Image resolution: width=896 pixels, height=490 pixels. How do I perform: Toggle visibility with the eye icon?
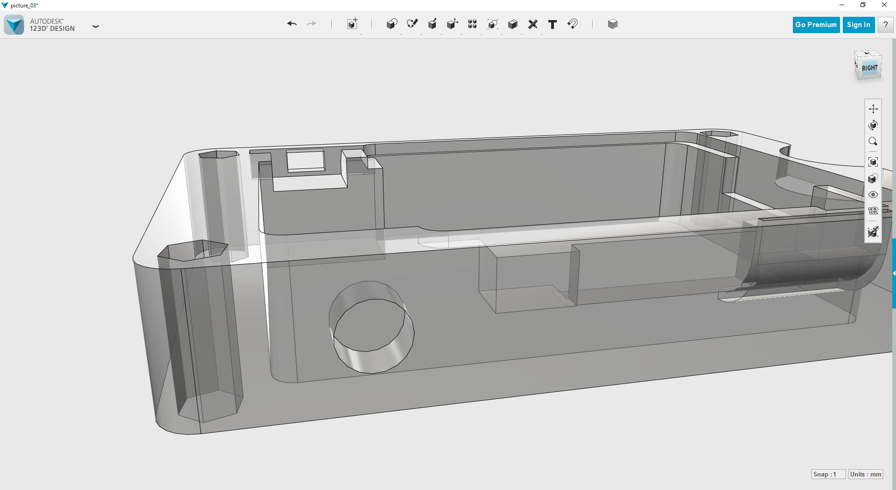point(873,195)
